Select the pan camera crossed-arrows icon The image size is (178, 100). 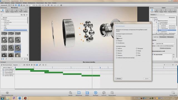(x=21, y=5)
